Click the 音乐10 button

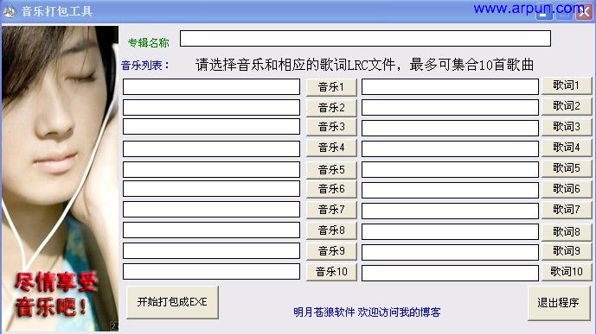point(331,272)
